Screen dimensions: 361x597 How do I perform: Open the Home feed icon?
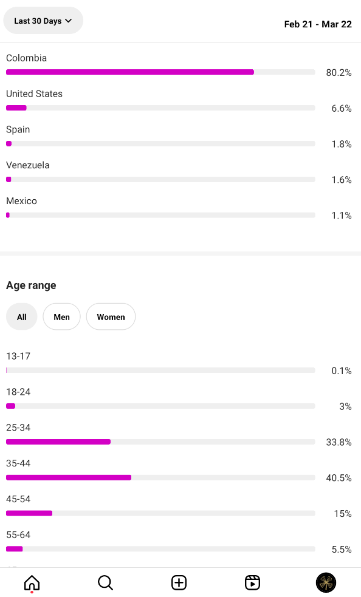32,582
